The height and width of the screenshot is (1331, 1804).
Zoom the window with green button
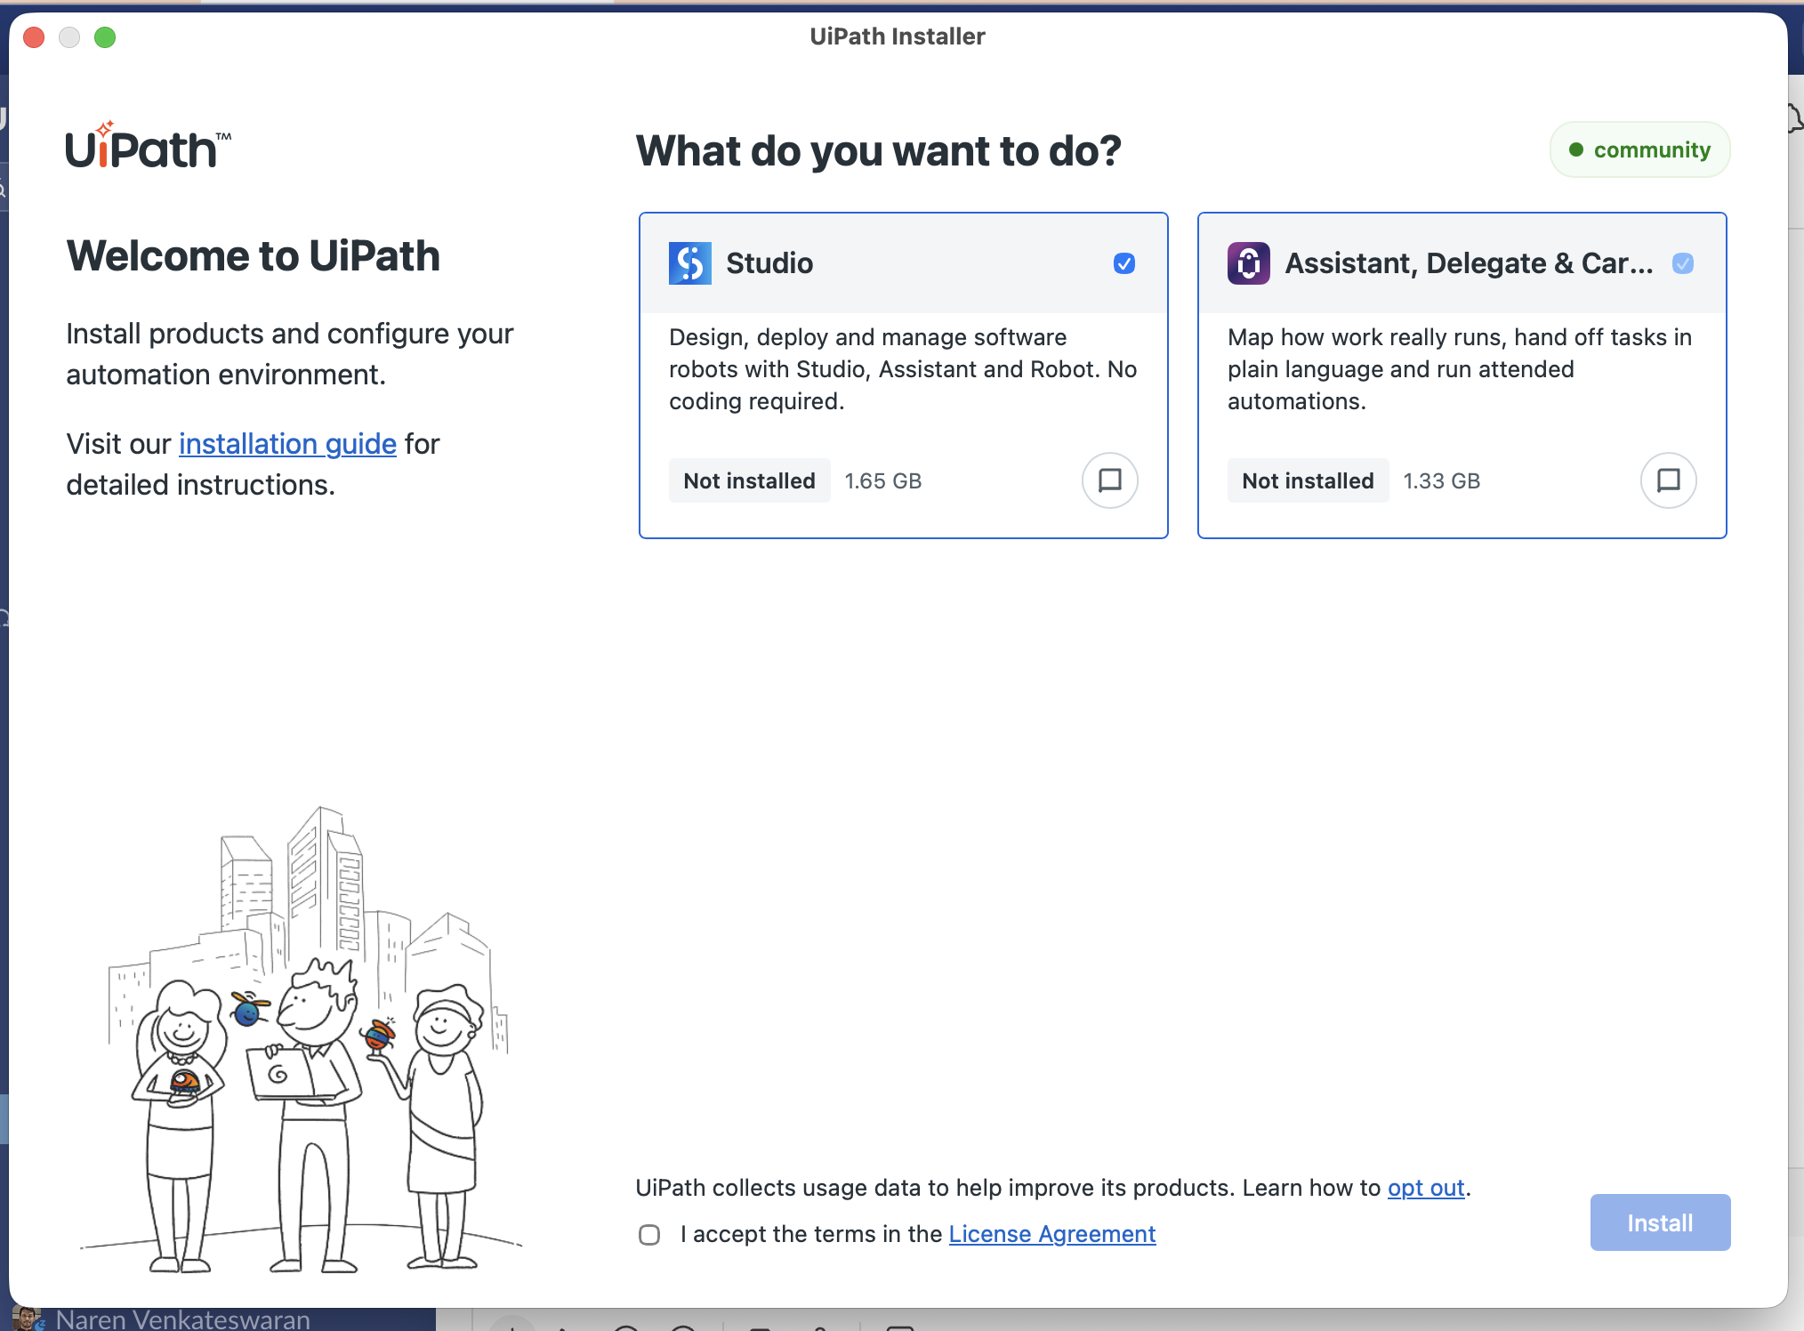[x=105, y=37]
